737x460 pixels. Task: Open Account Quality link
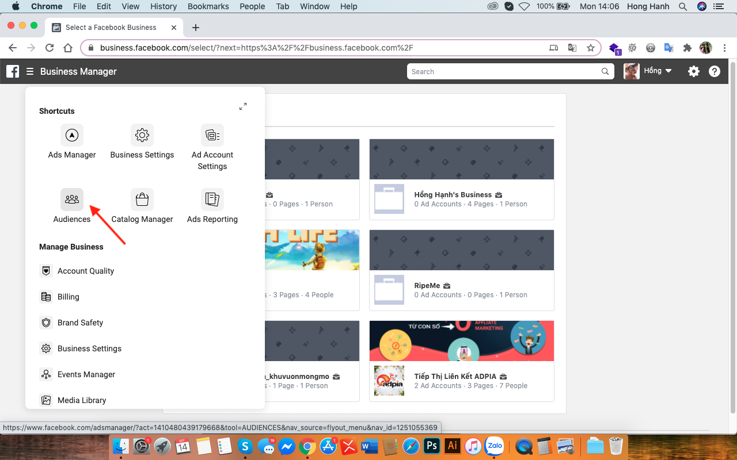(x=86, y=271)
